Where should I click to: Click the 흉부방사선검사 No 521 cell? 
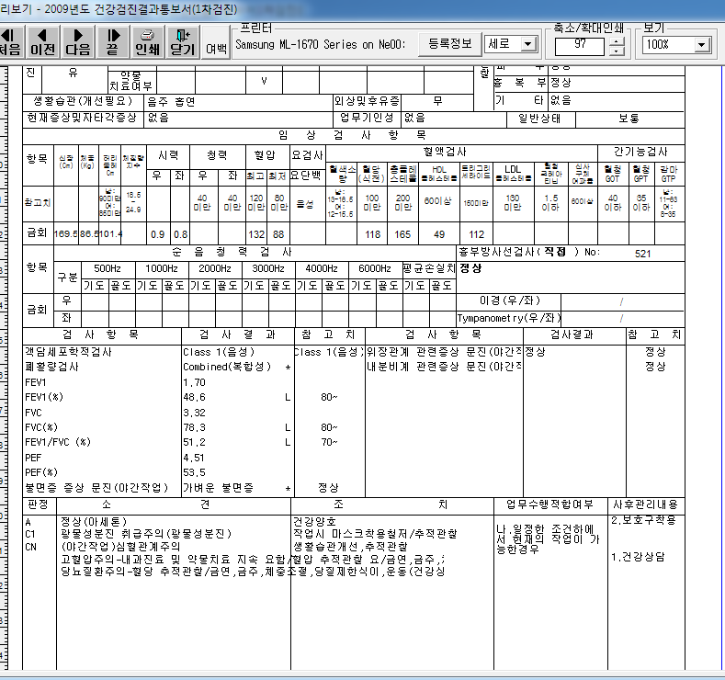pyautogui.click(x=642, y=253)
